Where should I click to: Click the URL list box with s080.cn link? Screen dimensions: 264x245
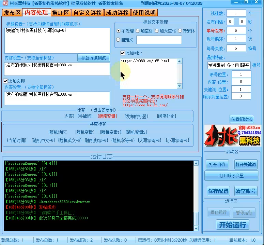(149, 73)
